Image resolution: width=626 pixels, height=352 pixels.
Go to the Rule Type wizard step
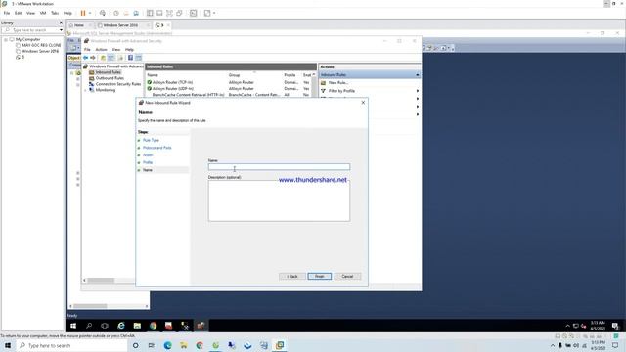[x=151, y=140]
